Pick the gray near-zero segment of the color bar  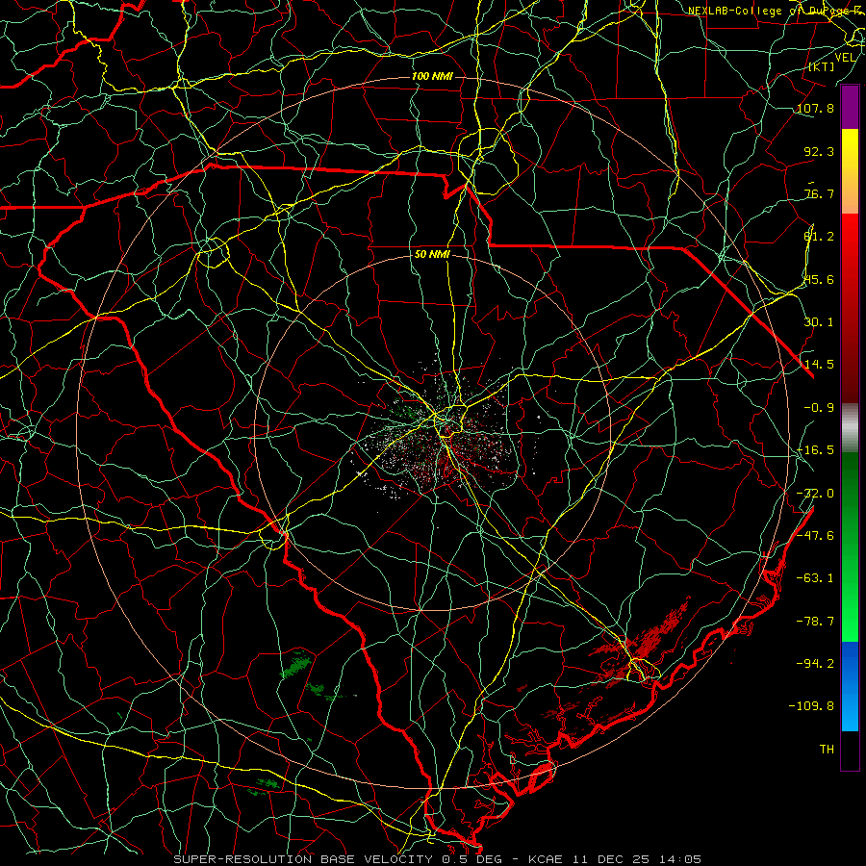pos(850,428)
